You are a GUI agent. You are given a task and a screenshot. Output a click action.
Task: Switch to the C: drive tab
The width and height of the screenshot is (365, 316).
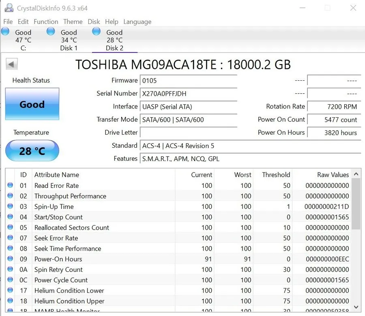click(23, 40)
